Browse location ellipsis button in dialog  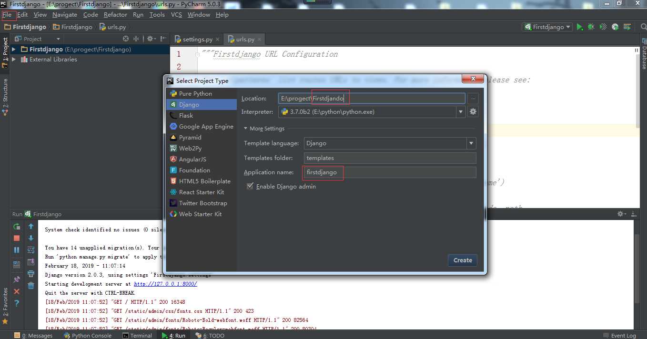click(x=473, y=99)
